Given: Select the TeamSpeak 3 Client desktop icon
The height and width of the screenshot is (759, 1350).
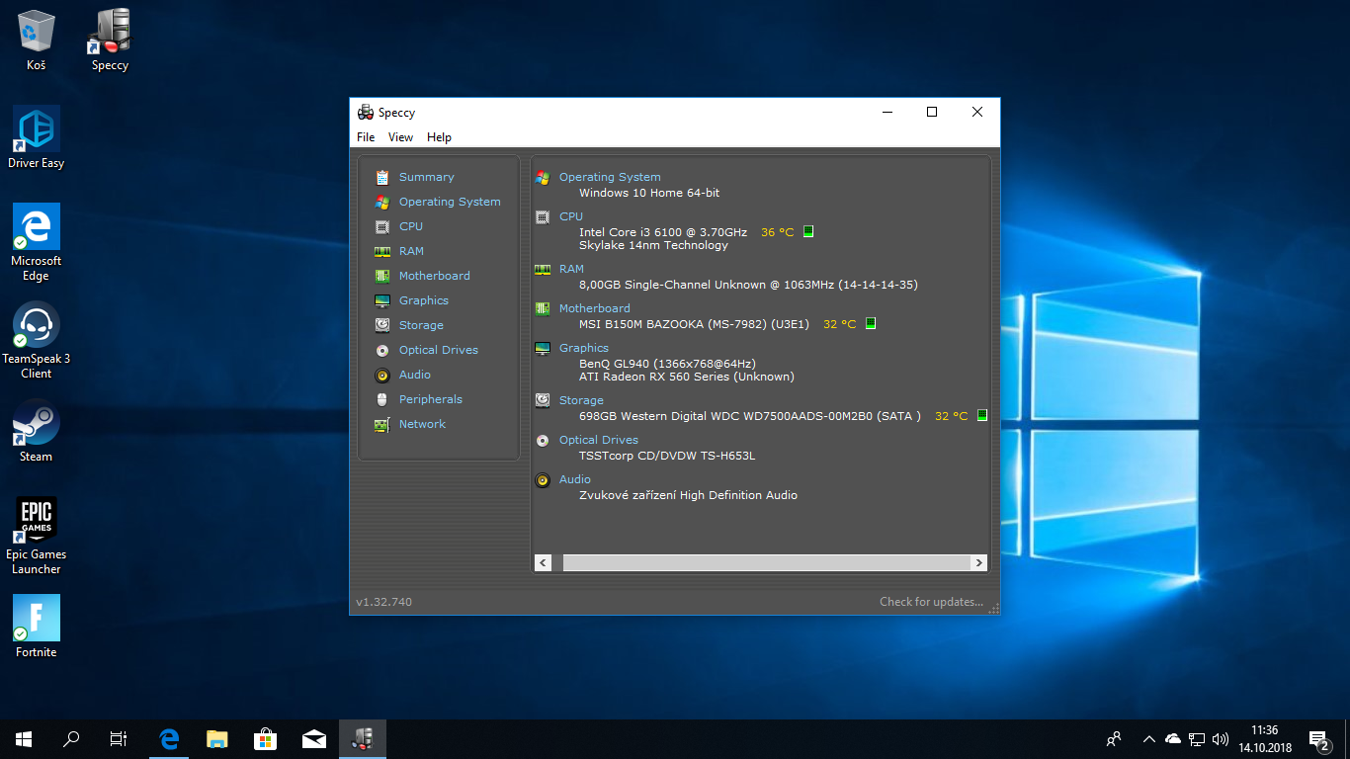Looking at the screenshot, I should click(37, 341).
